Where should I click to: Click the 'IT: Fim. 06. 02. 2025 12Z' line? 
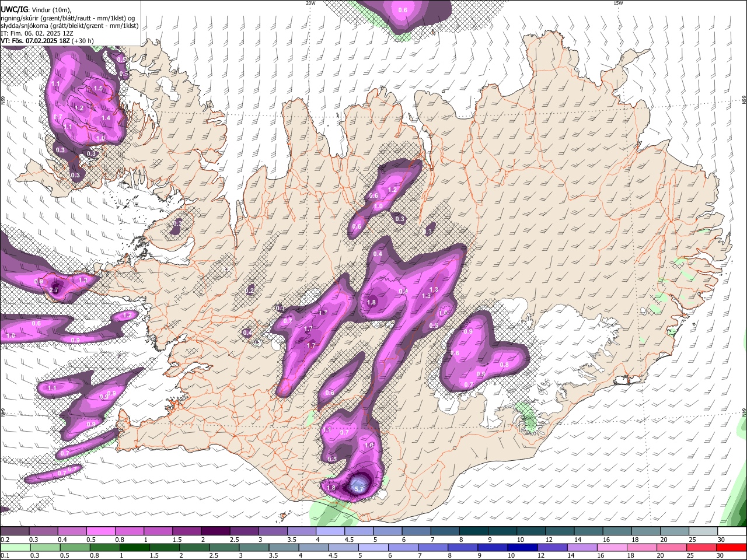38,34
